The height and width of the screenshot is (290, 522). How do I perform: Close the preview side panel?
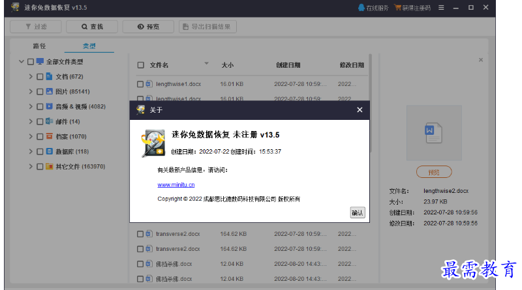coord(481,60)
